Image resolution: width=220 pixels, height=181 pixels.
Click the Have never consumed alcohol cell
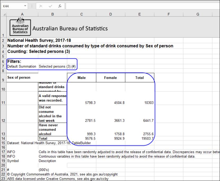(52, 129)
